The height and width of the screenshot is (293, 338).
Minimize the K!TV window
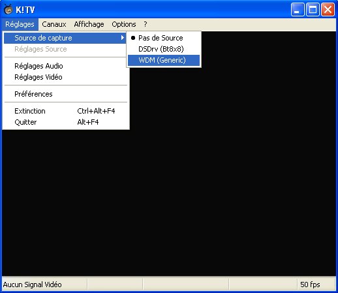298,10
